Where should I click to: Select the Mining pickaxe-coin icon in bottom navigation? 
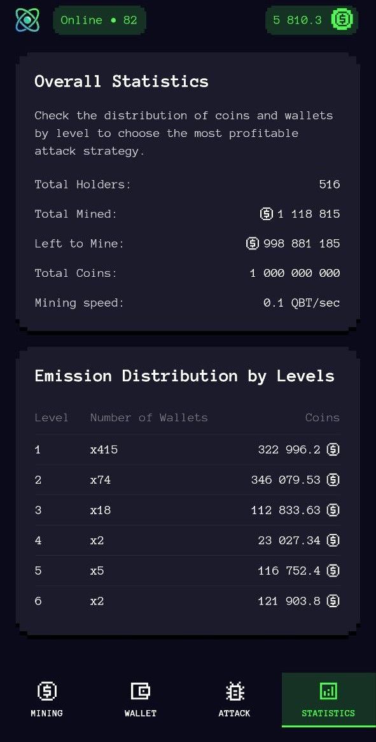46,690
